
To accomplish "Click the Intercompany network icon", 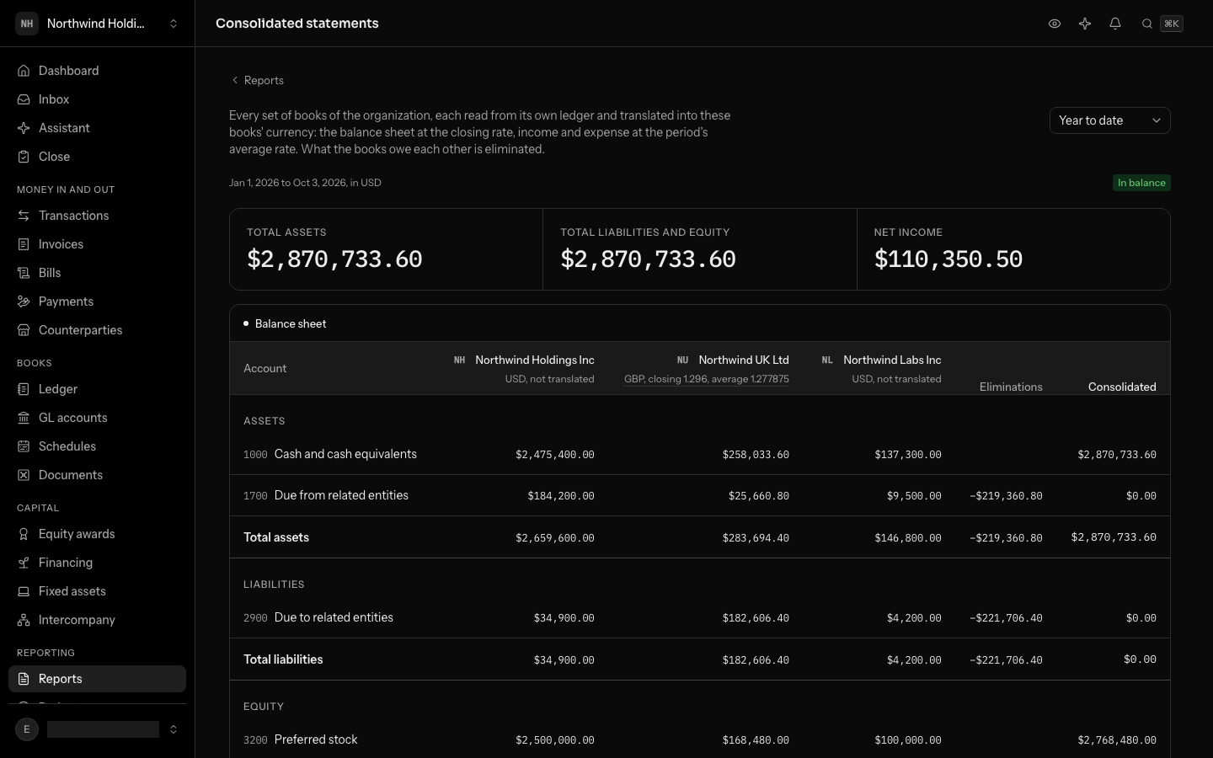I will (x=24, y=620).
